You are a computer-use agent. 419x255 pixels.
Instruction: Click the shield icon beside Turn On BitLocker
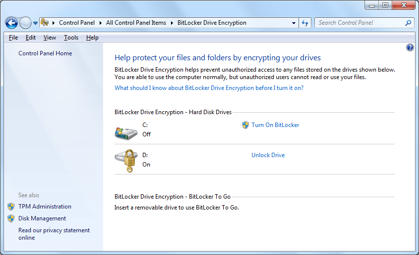[245, 125]
